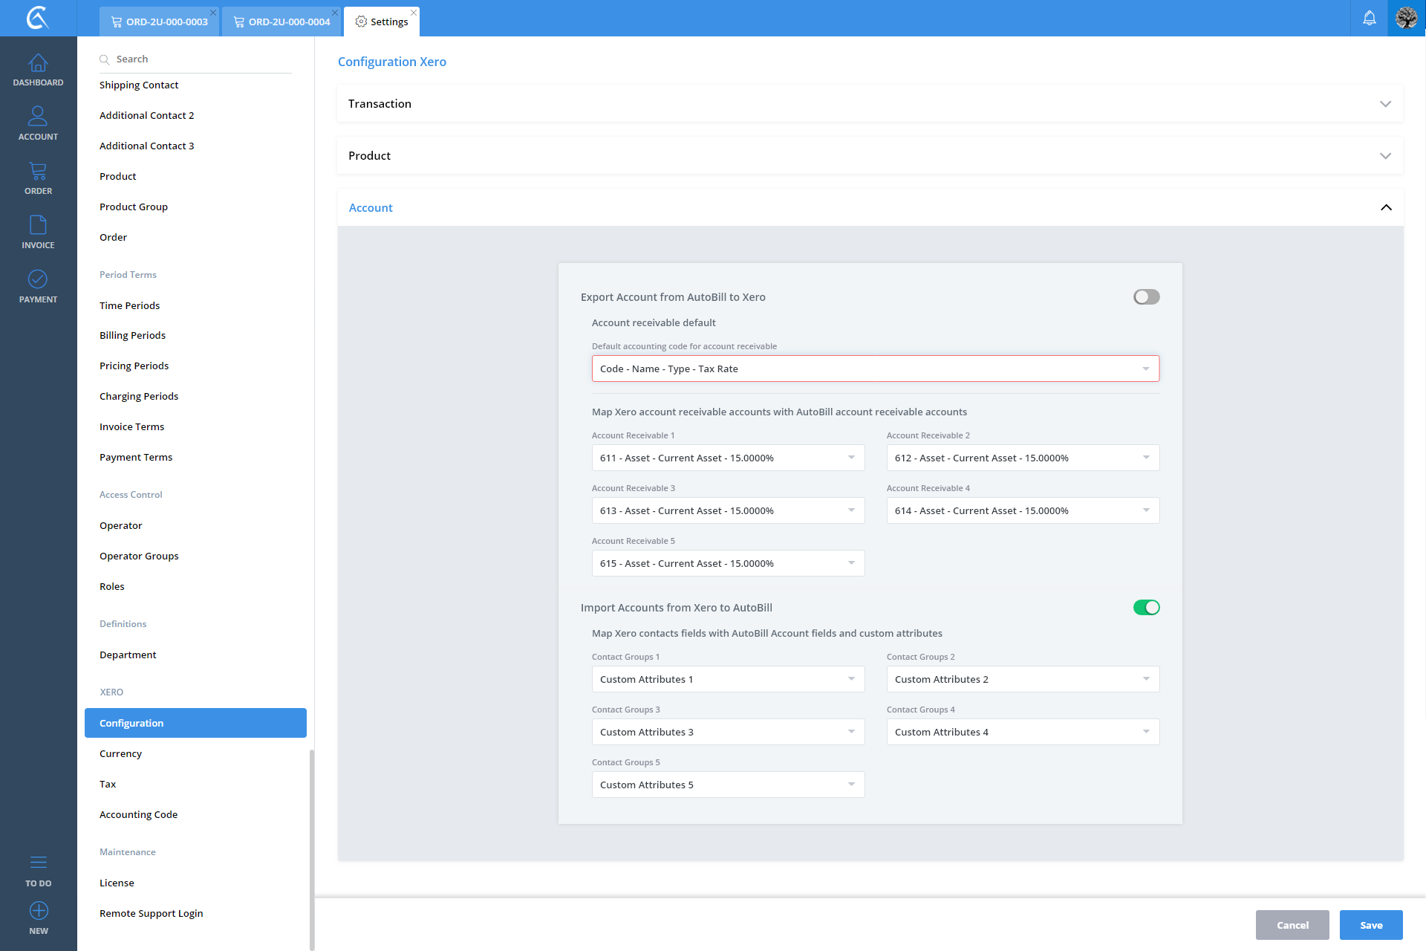The width and height of the screenshot is (1426, 951).
Task: Open the notifications bell icon
Action: point(1369,18)
